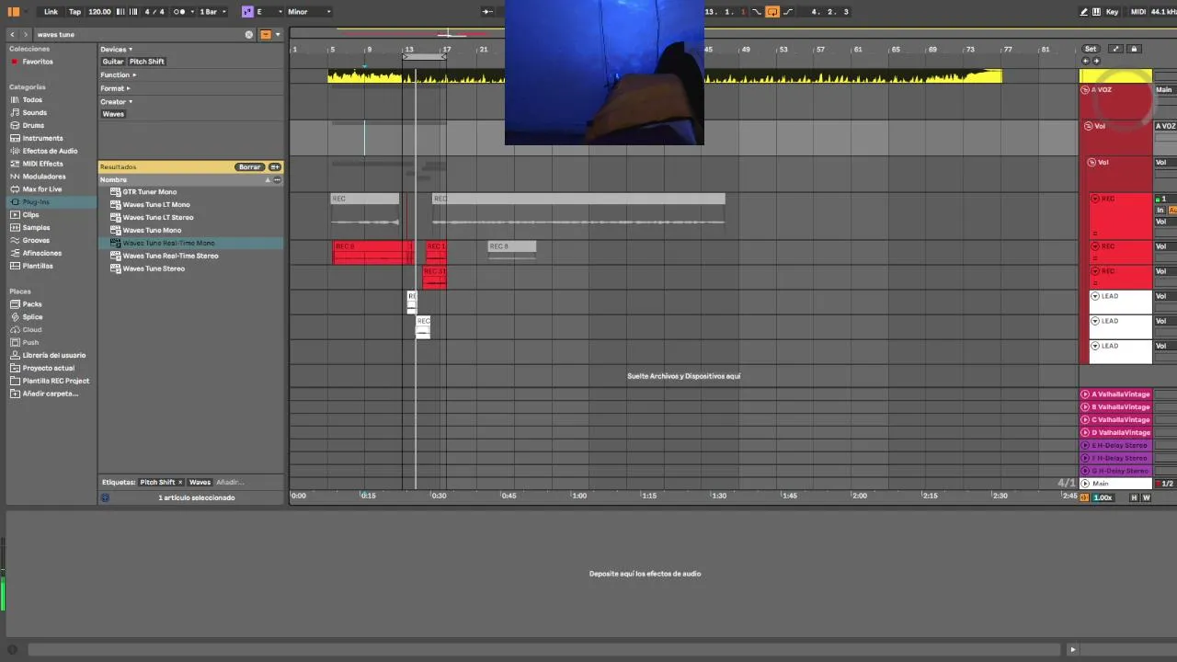
Task: Open Librería del usuario folder
Action: (x=53, y=355)
